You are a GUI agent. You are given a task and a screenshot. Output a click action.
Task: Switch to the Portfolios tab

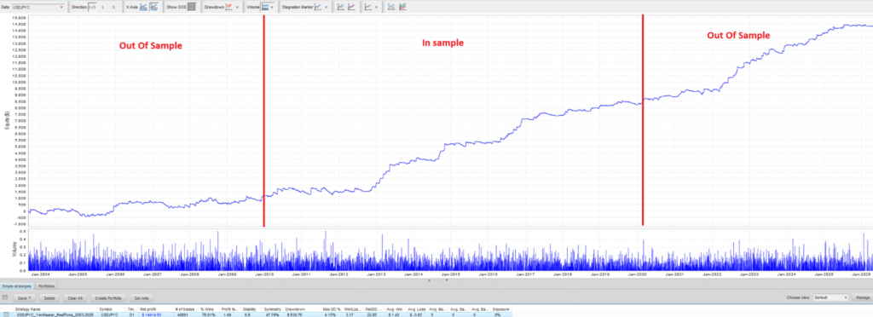(x=46, y=285)
